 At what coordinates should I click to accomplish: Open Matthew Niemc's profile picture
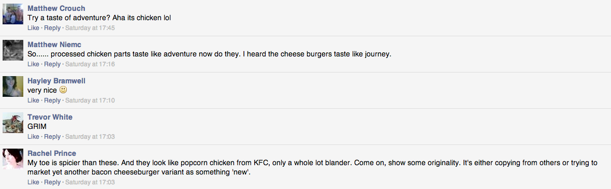click(13, 50)
